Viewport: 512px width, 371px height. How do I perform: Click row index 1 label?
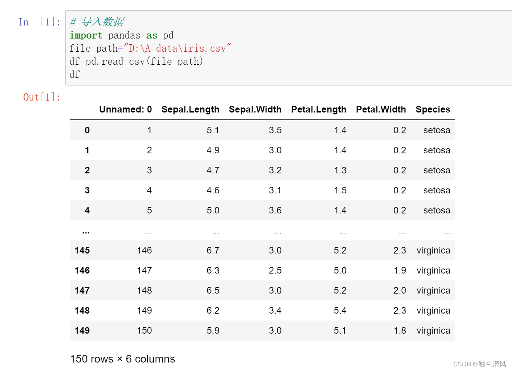coord(87,150)
